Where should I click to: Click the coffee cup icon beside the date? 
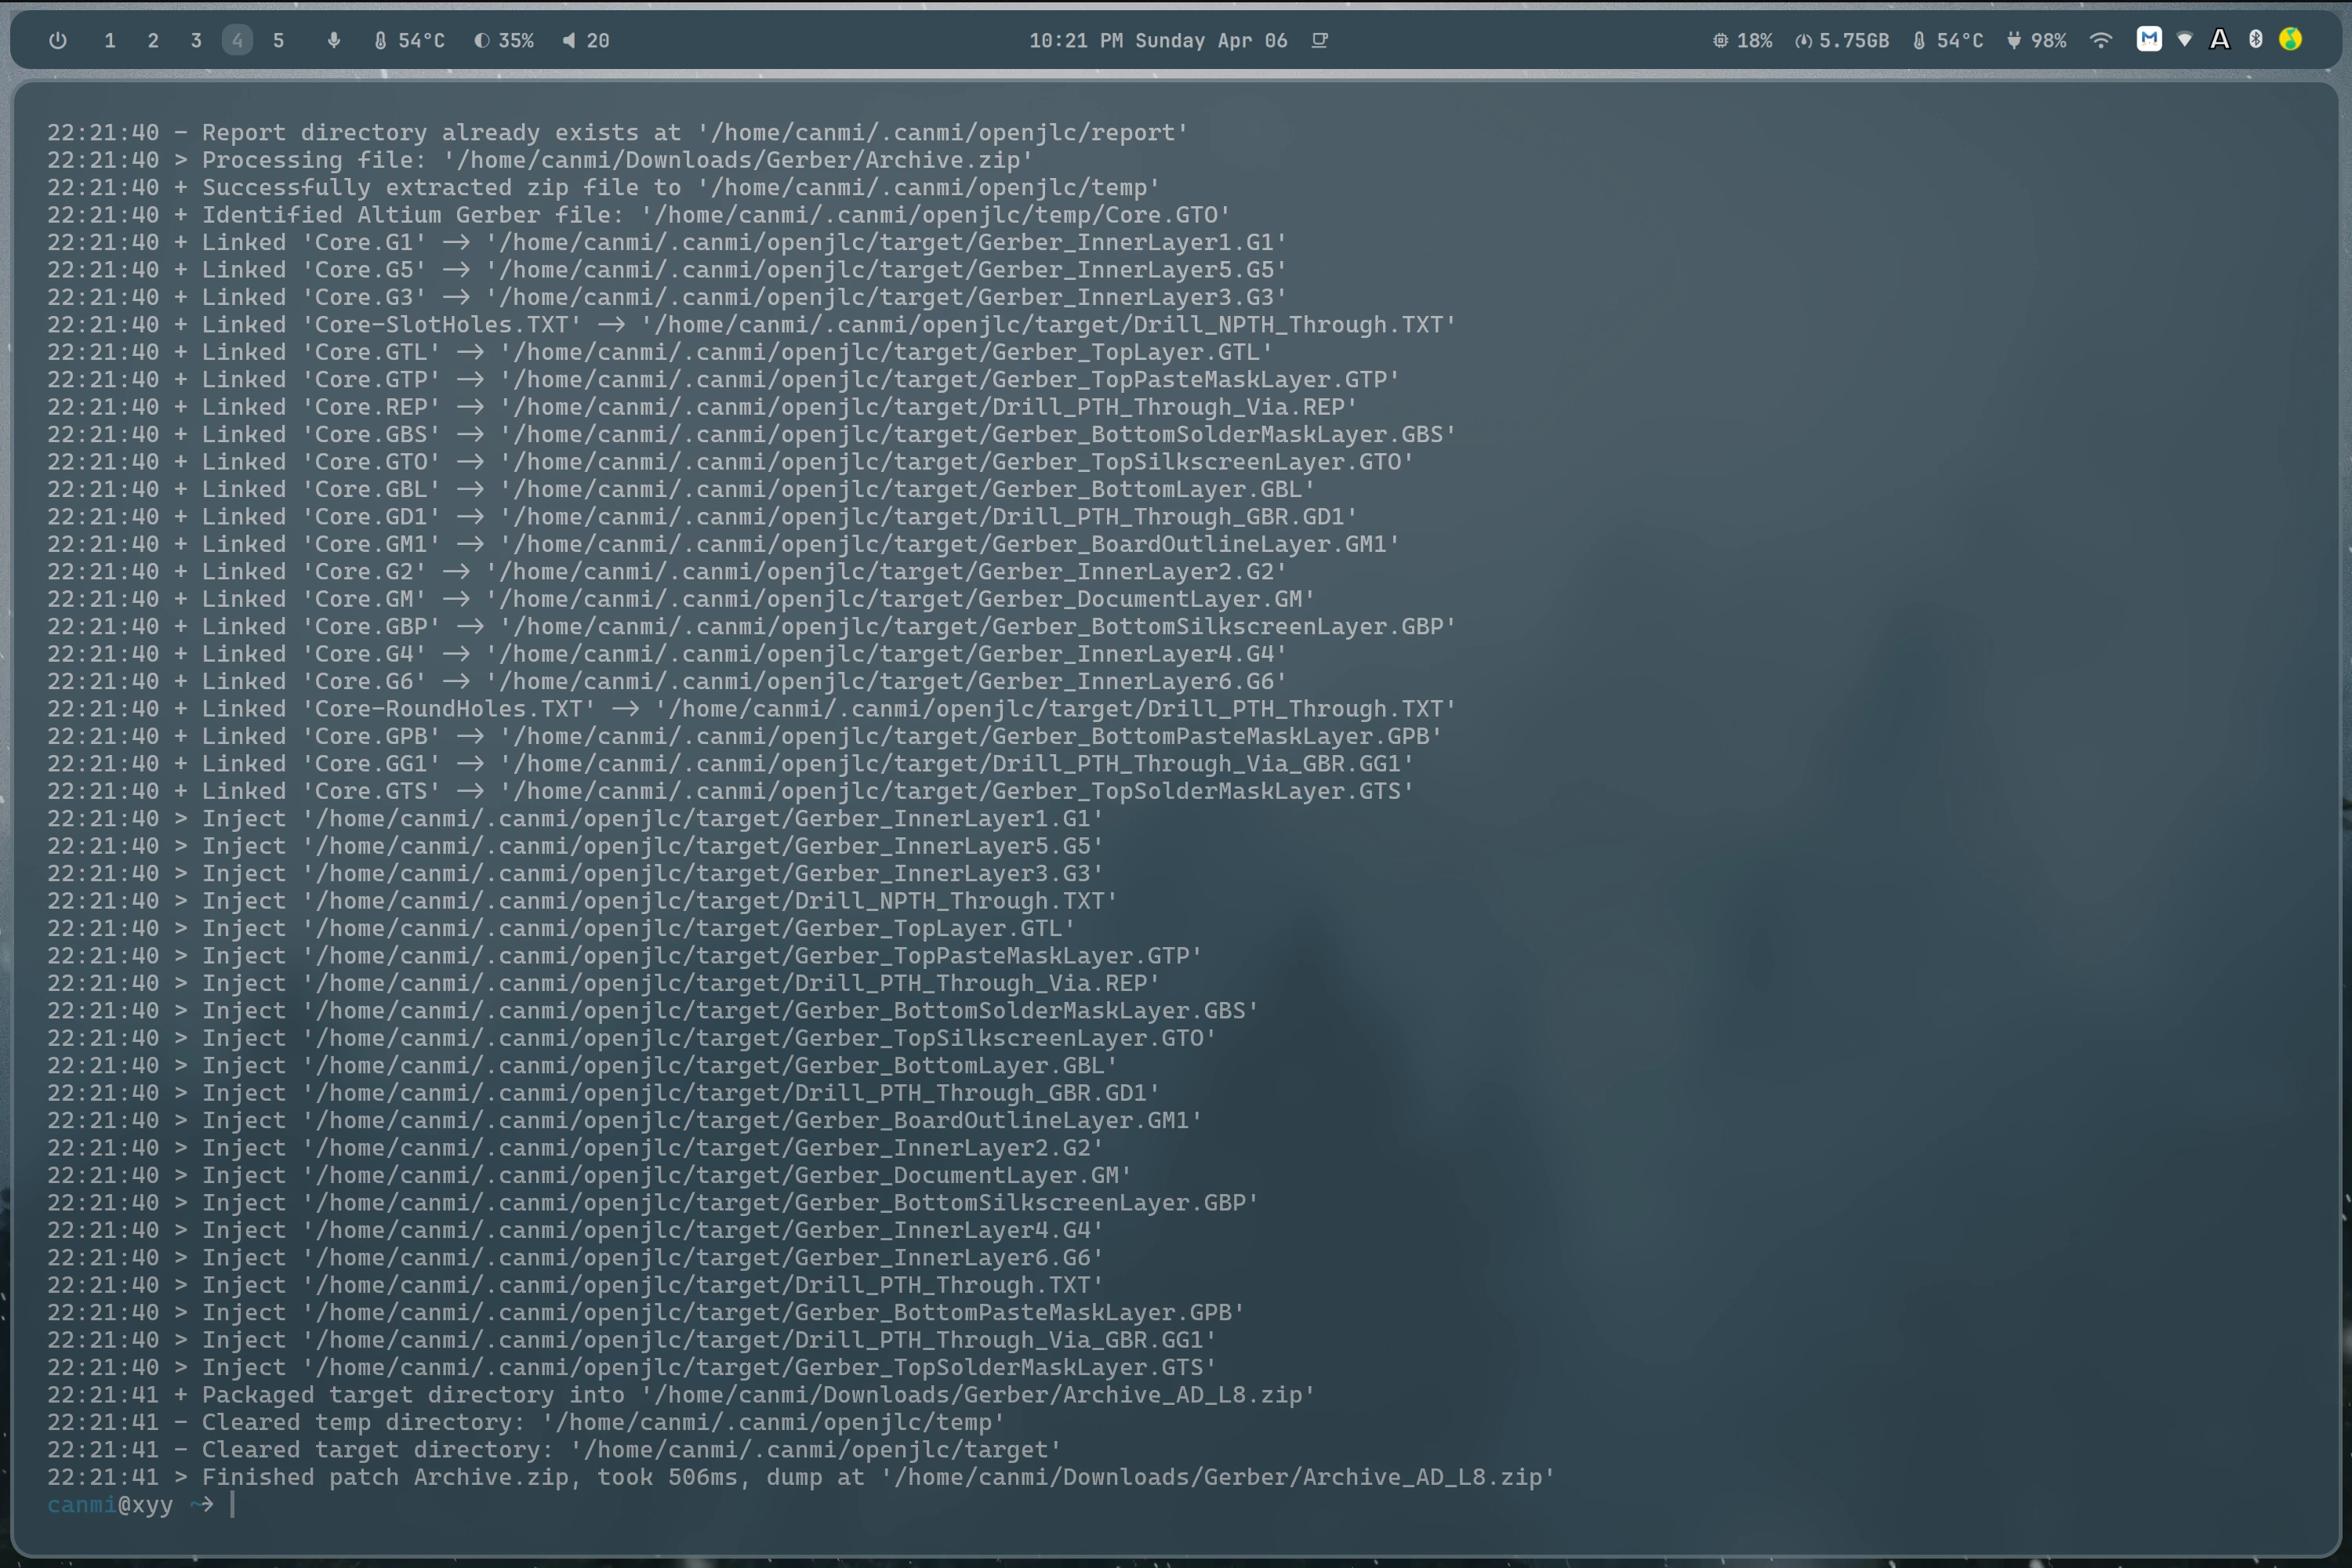pos(1320,41)
